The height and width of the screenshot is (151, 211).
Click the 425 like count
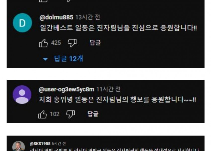tap(56, 43)
